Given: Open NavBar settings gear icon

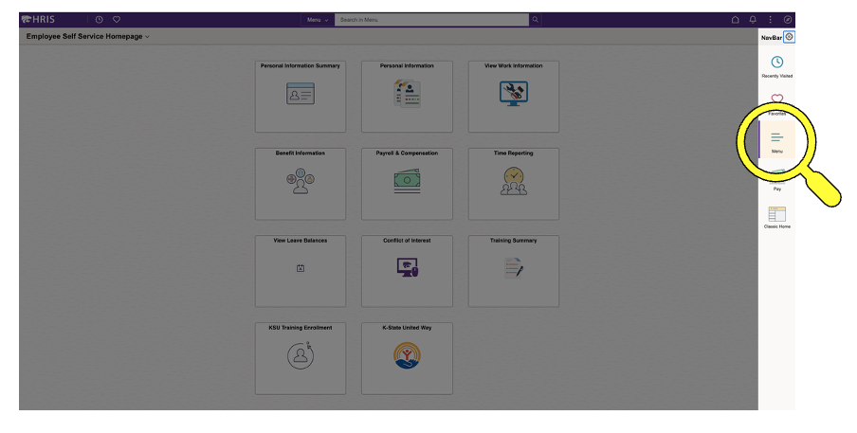Looking at the screenshot, I should click(x=790, y=37).
